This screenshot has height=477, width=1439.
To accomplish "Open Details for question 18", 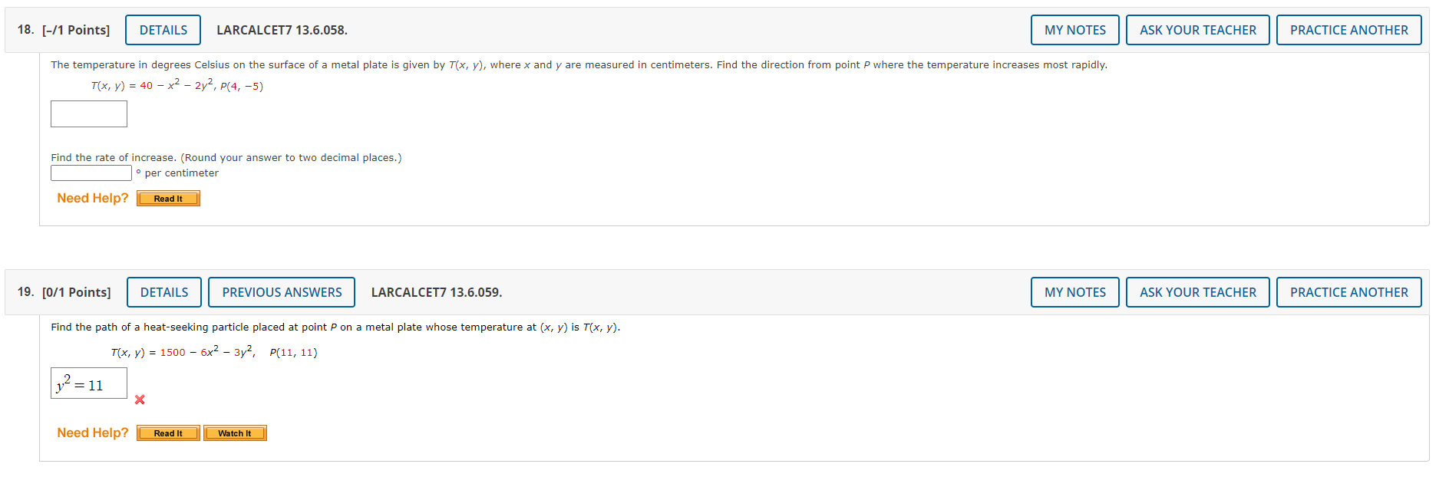I will [163, 30].
